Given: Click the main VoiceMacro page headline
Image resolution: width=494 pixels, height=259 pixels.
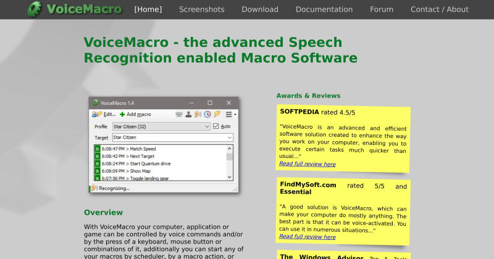Looking at the screenshot, I should click(x=220, y=50).
